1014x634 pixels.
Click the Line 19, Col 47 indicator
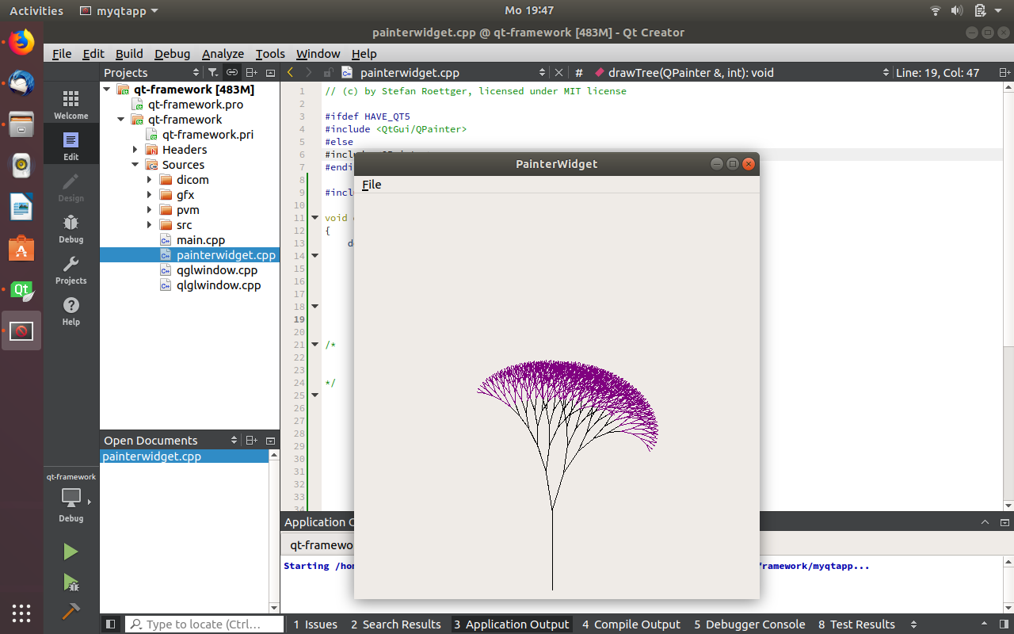pyautogui.click(x=937, y=73)
